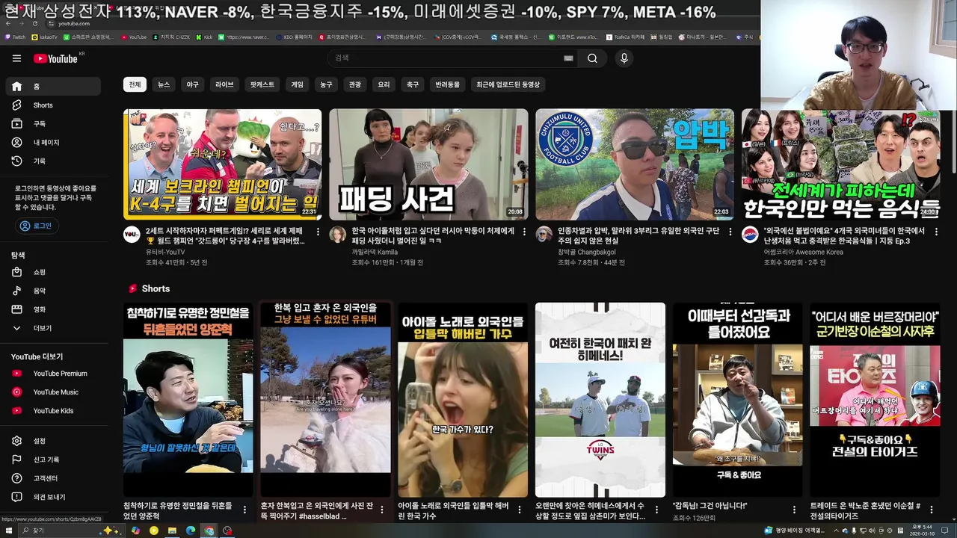Open options for 침착하기로 유명한 정민철 Short

244,510
